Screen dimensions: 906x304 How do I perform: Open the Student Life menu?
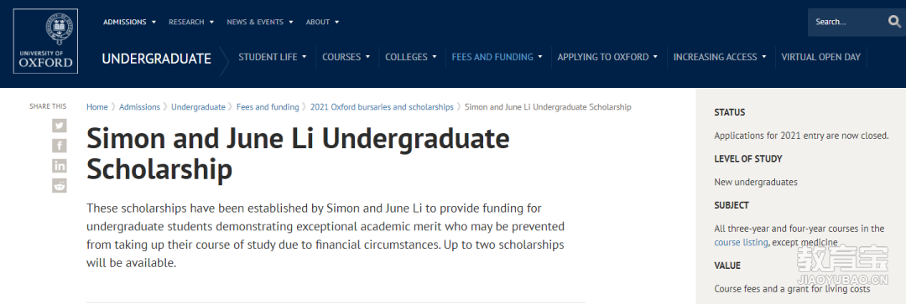click(x=273, y=57)
